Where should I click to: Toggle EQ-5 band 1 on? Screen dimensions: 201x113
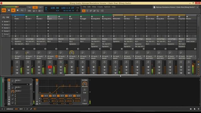[42, 96]
